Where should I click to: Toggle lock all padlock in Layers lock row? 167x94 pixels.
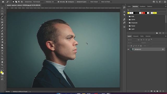(x=141, y=46)
